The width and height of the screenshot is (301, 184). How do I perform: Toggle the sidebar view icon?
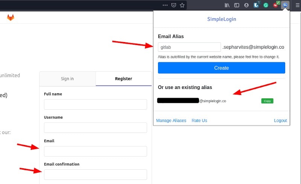click(237, 5)
